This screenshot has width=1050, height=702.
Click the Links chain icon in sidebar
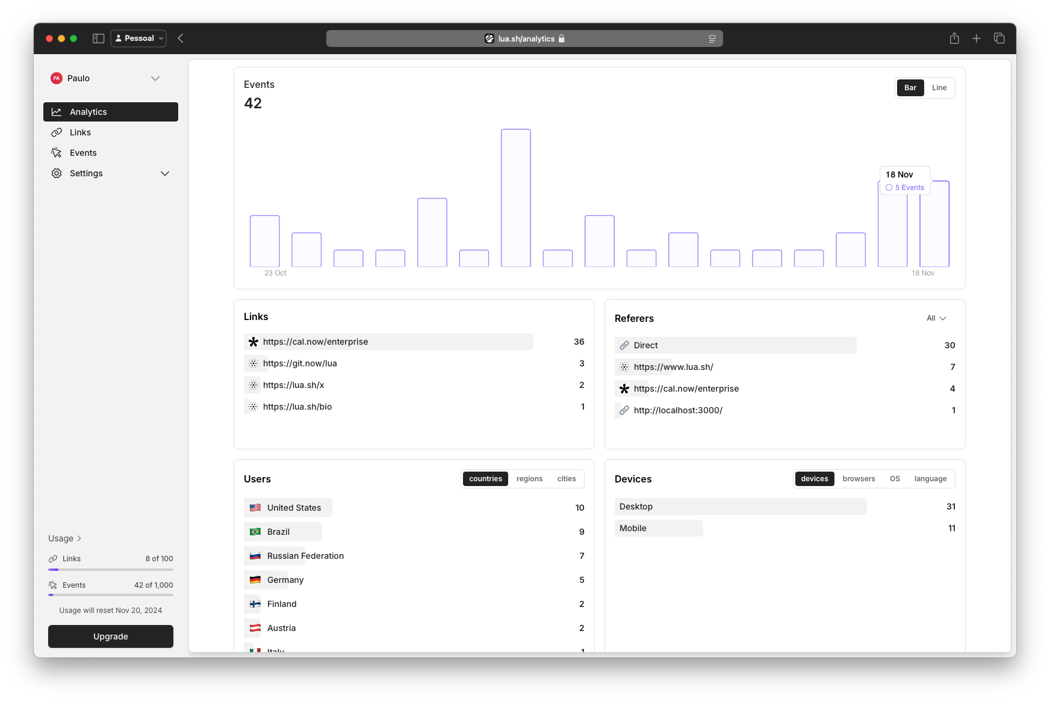[57, 132]
